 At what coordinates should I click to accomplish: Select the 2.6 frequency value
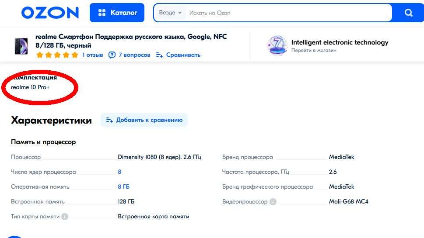(x=333, y=172)
